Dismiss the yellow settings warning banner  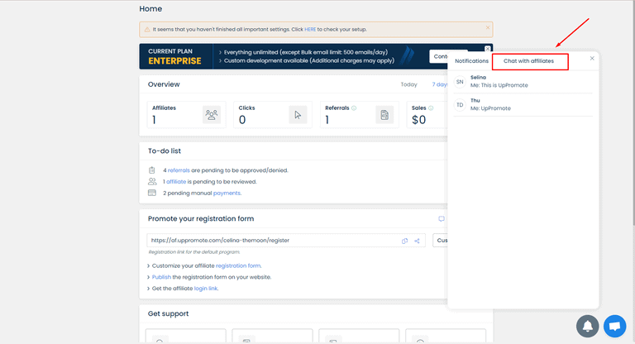pyautogui.click(x=487, y=28)
